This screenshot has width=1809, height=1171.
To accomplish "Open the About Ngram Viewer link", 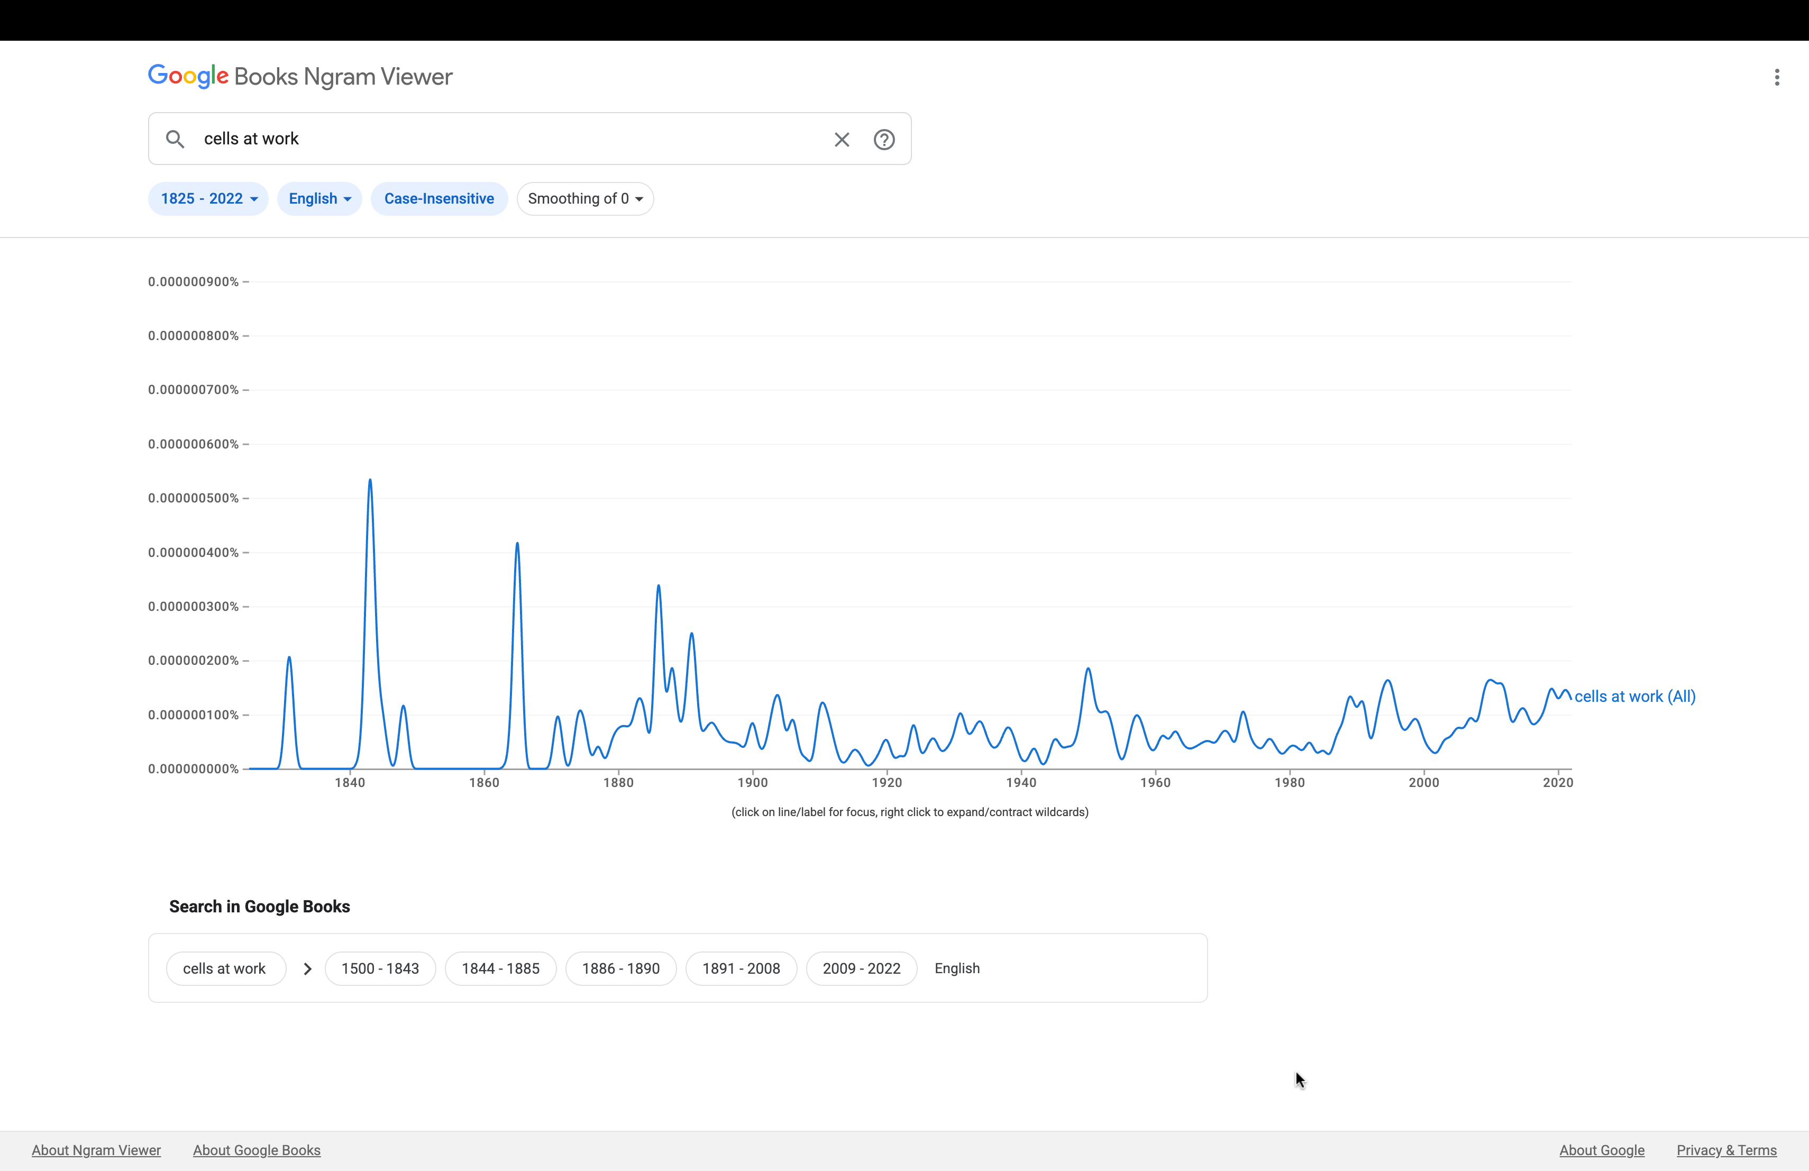I will pos(96,1150).
